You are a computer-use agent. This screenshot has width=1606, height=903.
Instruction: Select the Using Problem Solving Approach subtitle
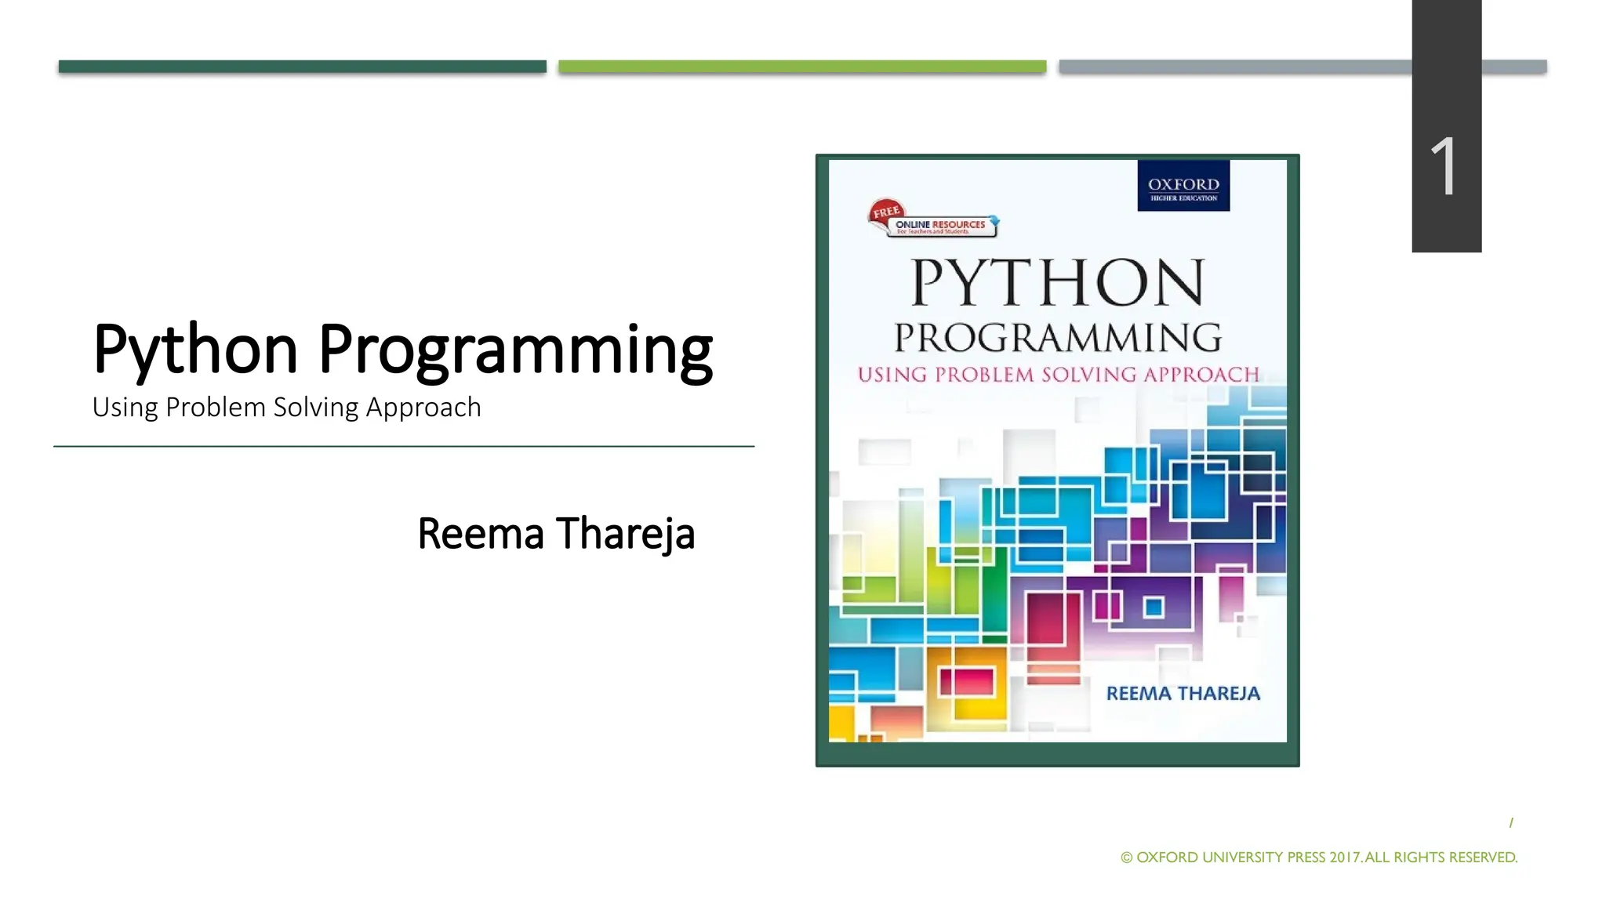pyautogui.click(x=286, y=408)
